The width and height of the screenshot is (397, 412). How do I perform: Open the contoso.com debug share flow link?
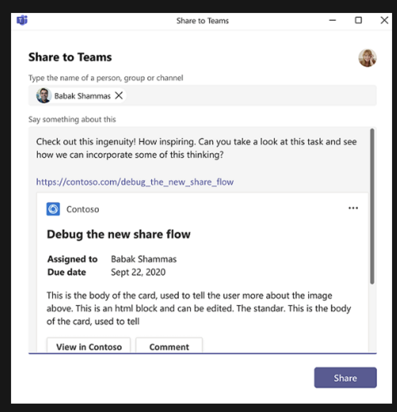[x=135, y=182]
